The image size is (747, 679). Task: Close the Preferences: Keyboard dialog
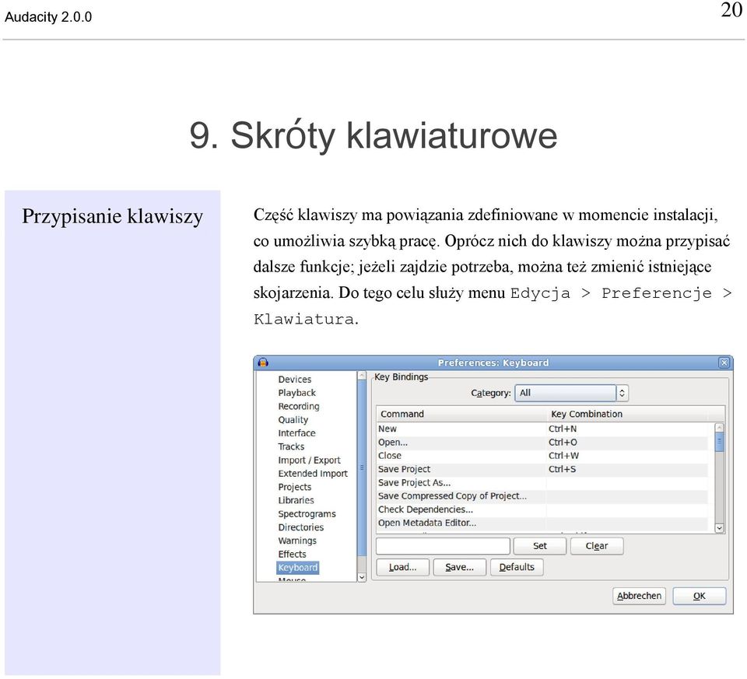click(724, 362)
